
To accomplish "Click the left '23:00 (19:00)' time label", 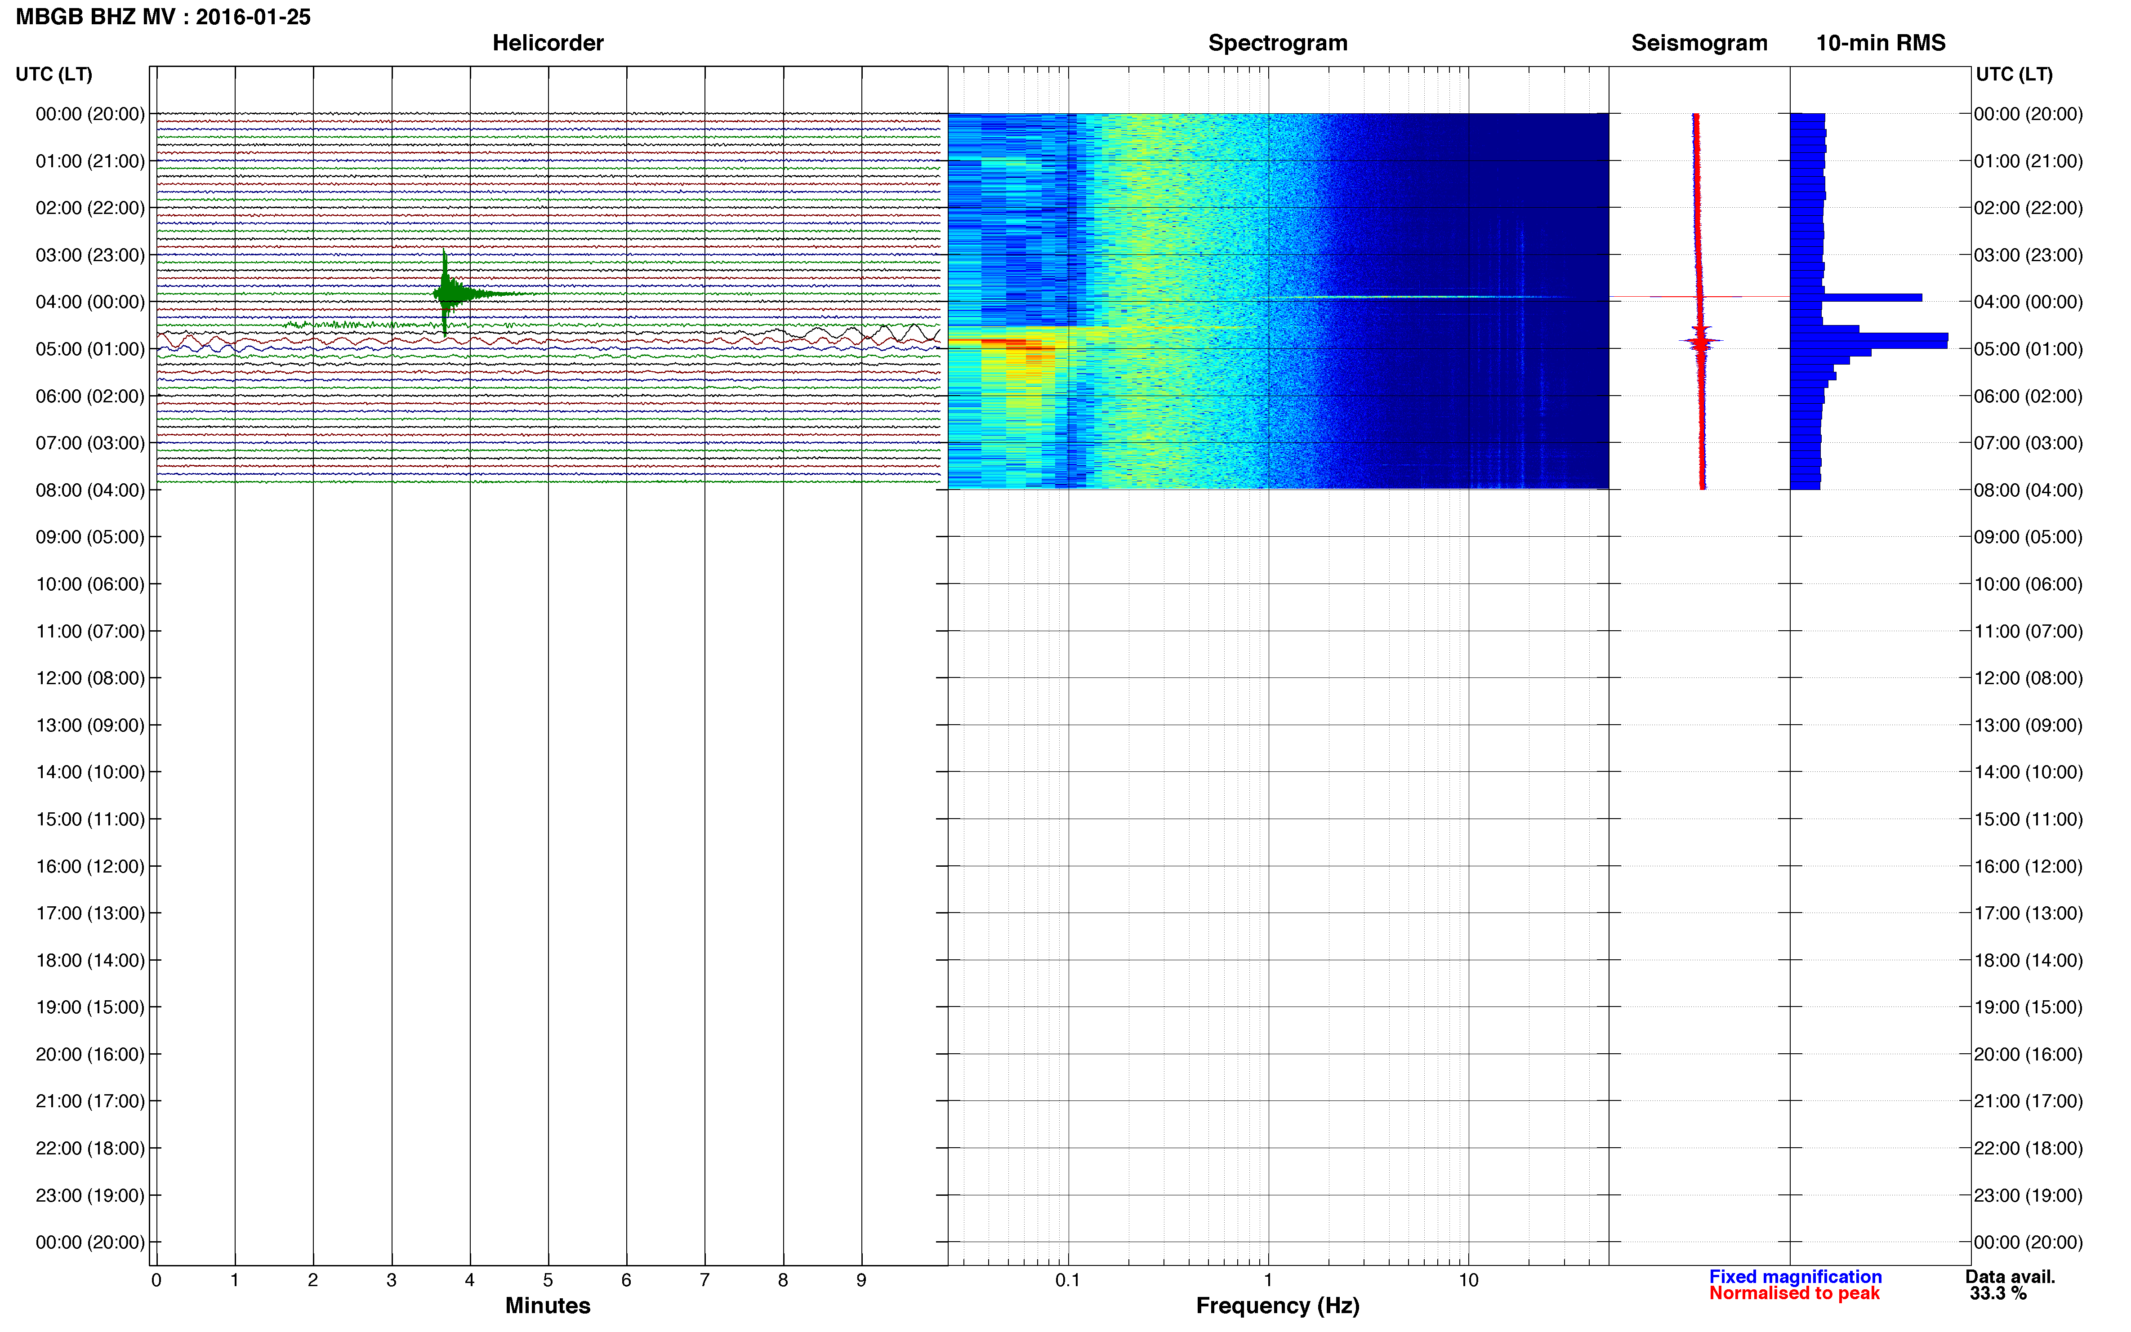I will [x=90, y=1195].
